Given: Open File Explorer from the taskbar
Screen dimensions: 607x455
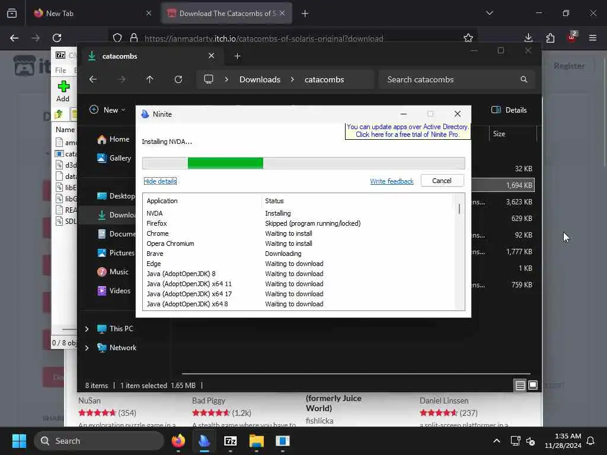Looking at the screenshot, I should (x=256, y=441).
